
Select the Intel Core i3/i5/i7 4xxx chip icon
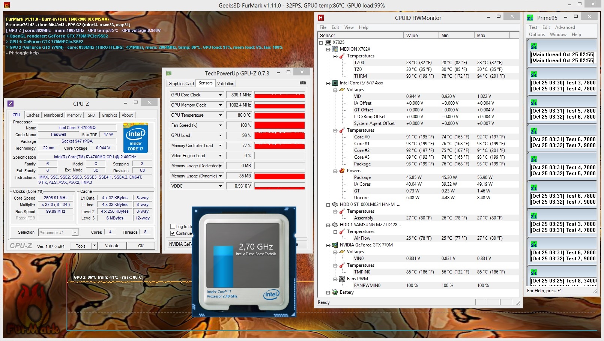click(335, 83)
